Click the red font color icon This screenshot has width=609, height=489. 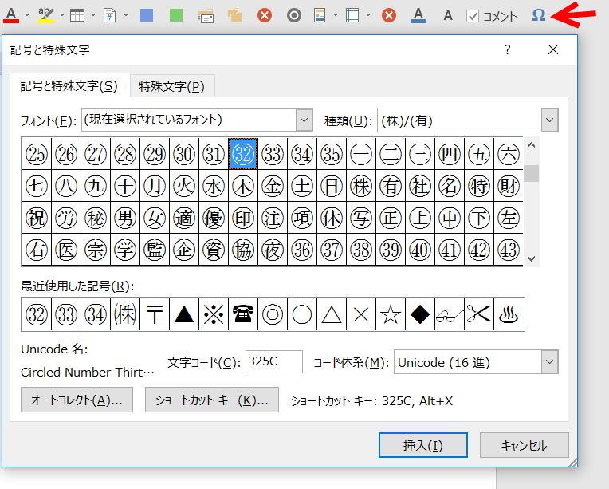[11, 15]
